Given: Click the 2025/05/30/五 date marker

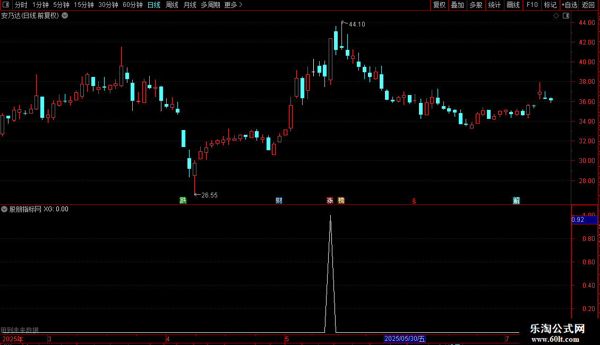Looking at the screenshot, I should click(405, 339).
